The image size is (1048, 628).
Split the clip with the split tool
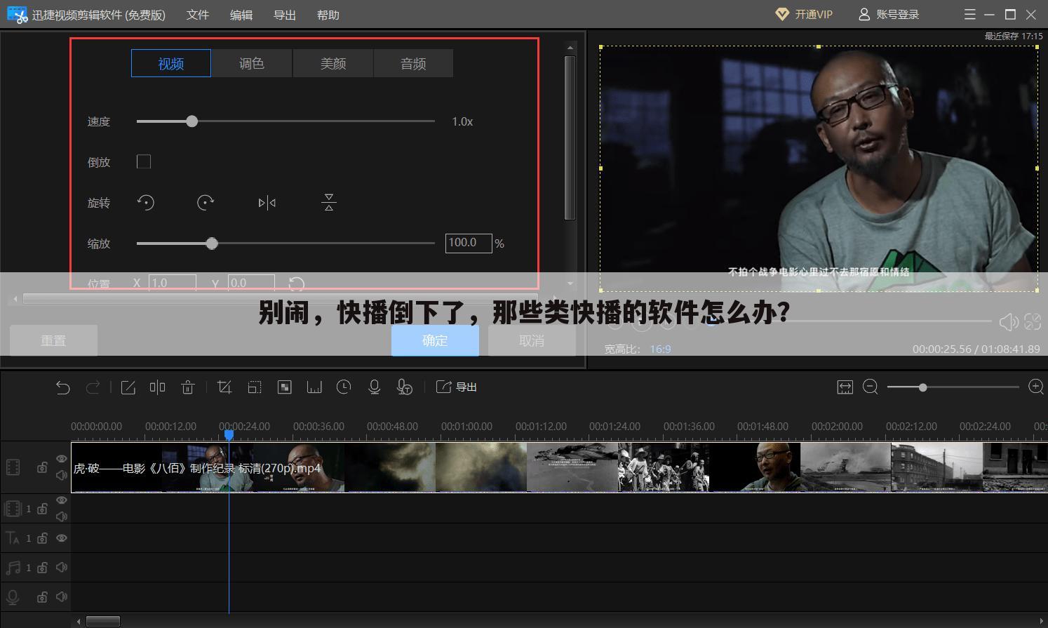click(157, 387)
